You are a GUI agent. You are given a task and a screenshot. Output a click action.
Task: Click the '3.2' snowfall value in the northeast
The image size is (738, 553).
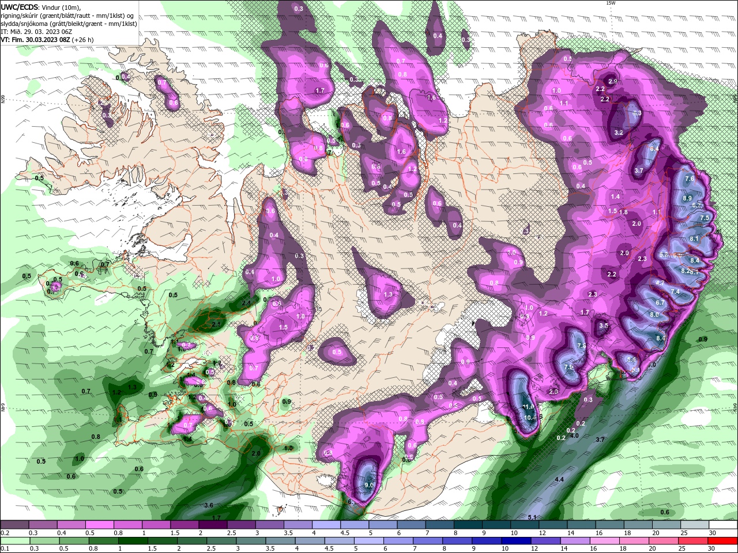[619, 132]
